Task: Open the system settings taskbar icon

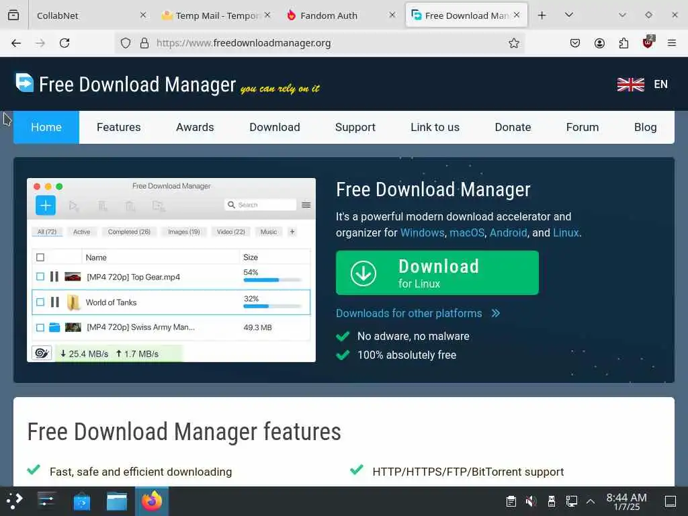Action: coord(46,501)
